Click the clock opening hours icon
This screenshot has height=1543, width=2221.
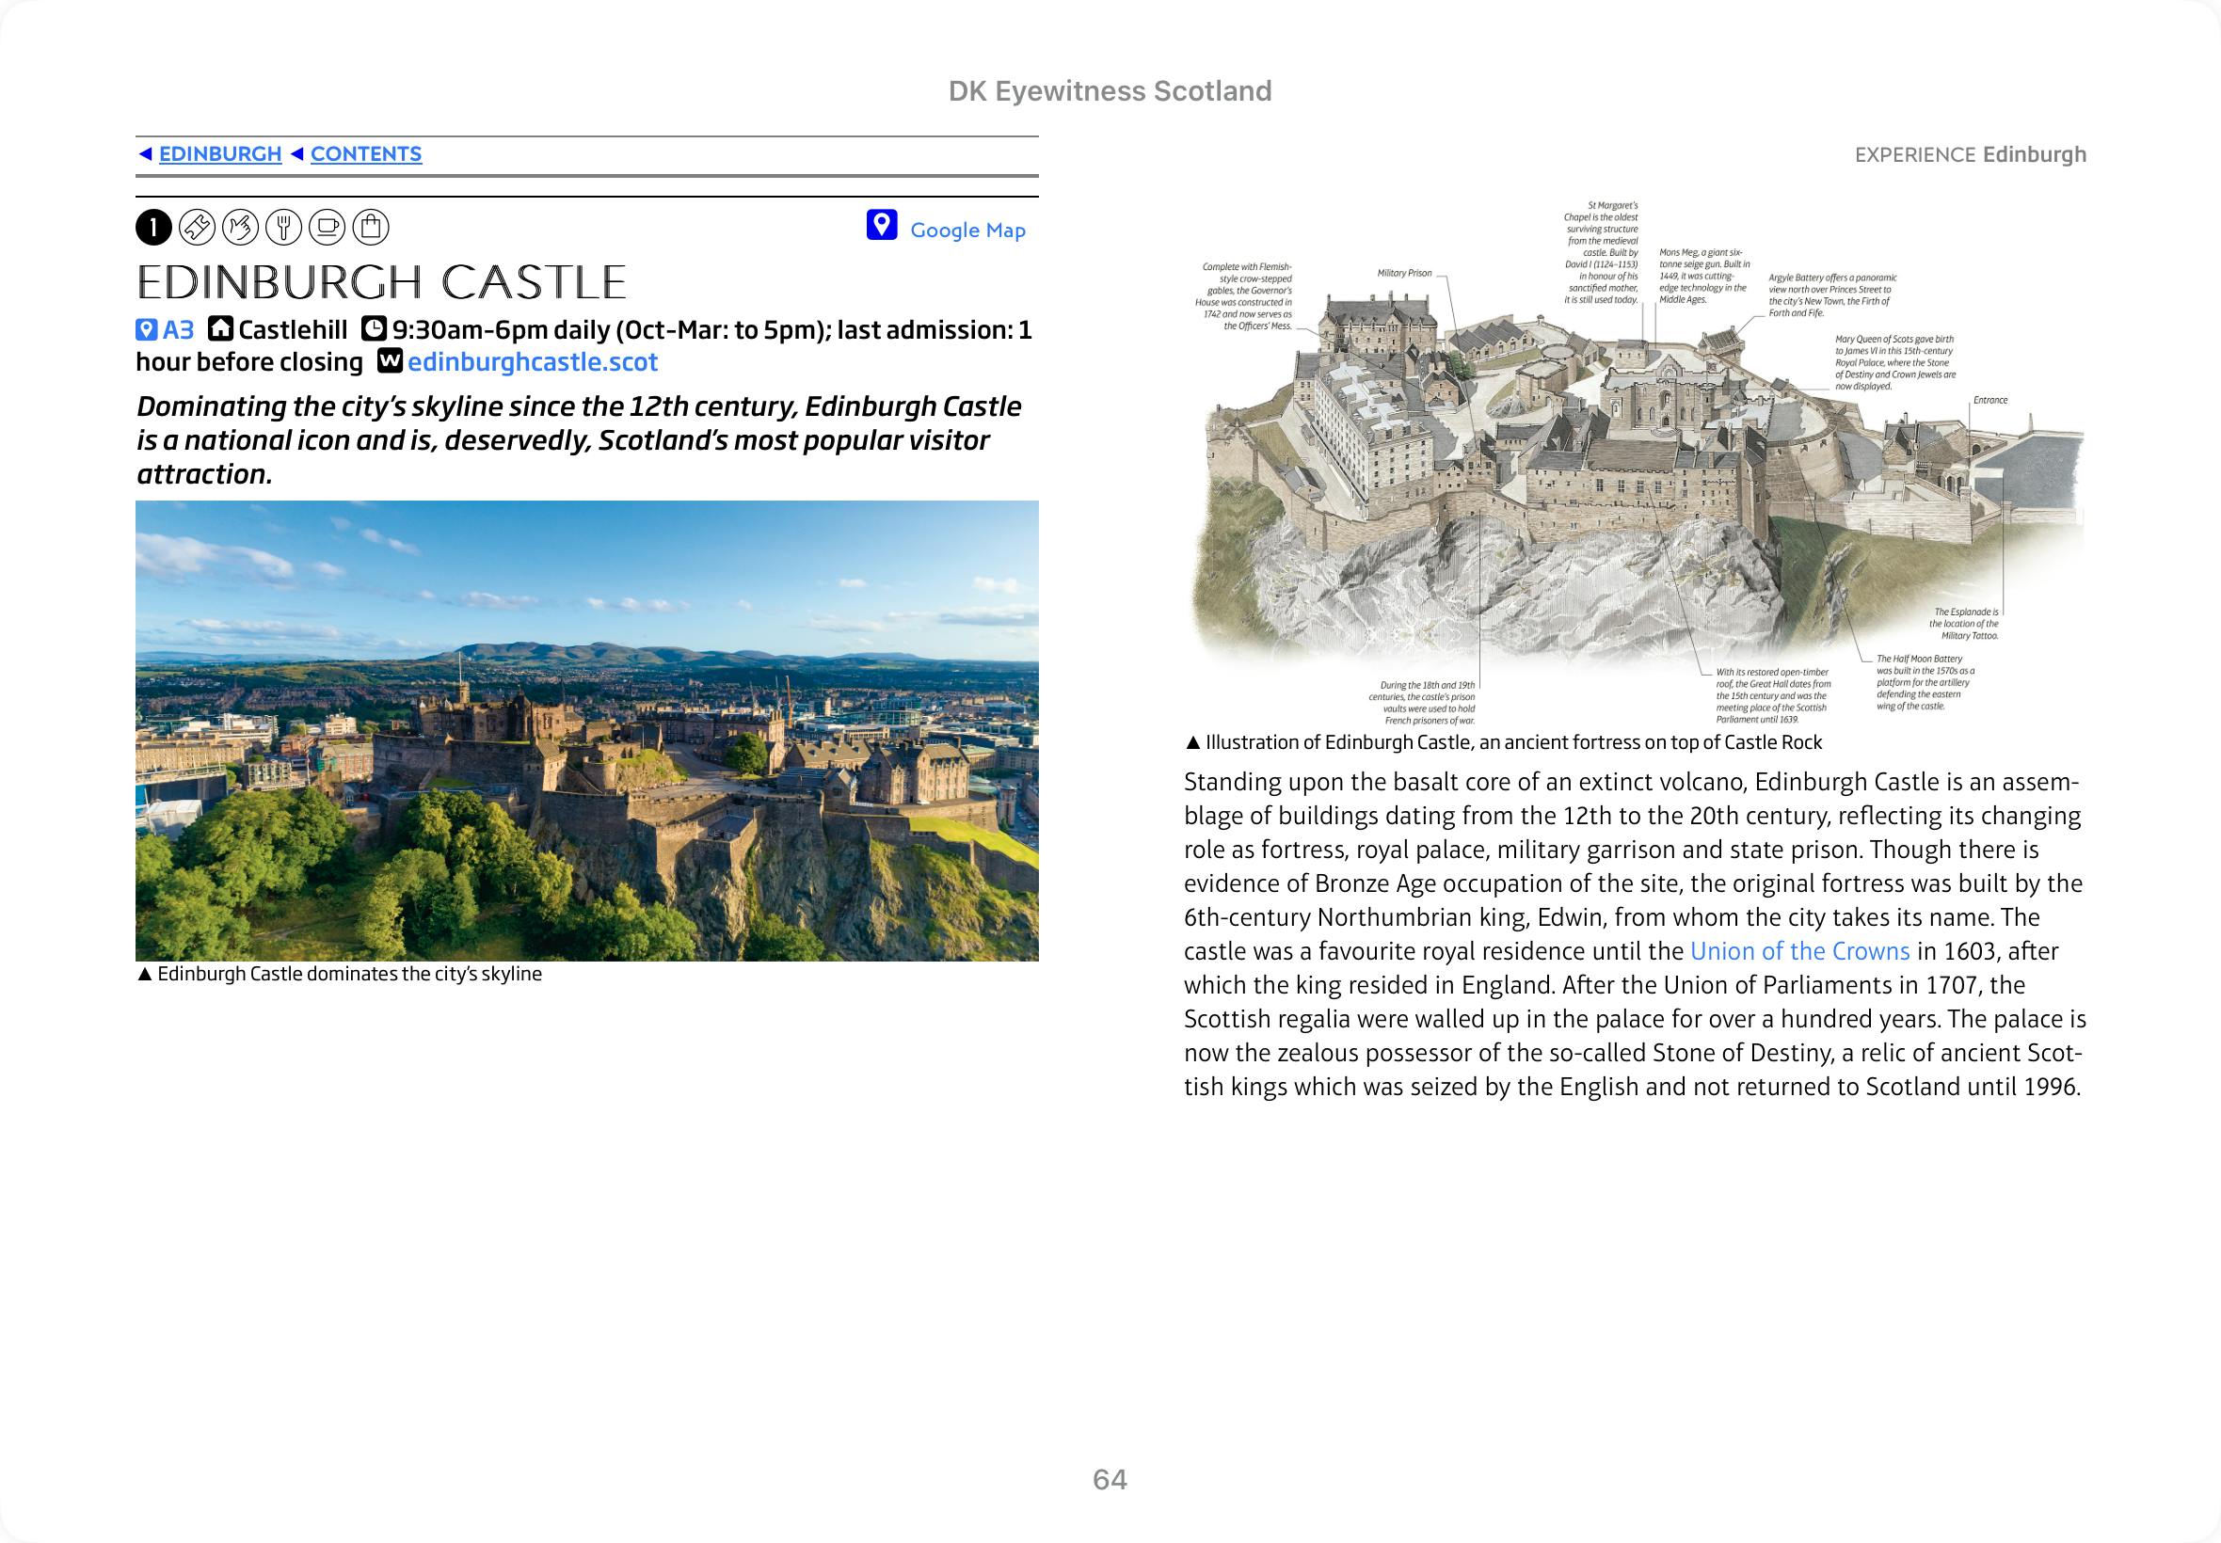(x=375, y=329)
